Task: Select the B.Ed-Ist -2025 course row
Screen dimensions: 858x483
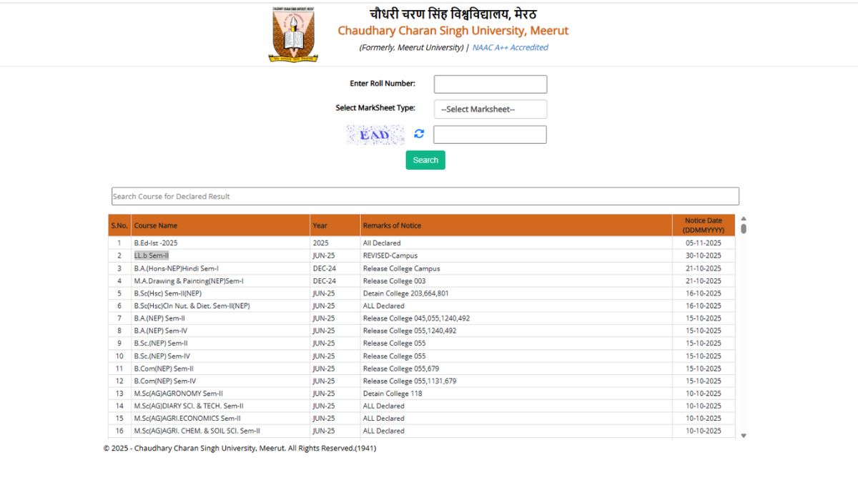Action: (156, 243)
